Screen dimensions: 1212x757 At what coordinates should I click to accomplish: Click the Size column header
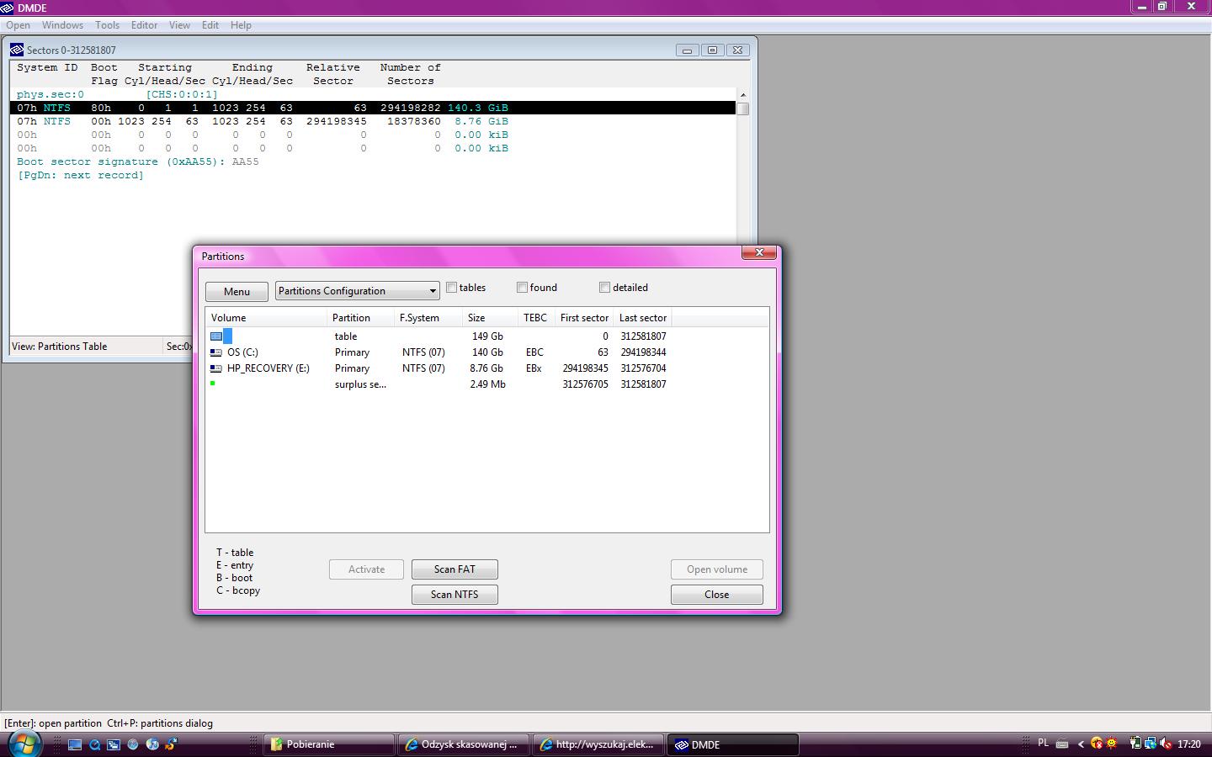pos(490,318)
